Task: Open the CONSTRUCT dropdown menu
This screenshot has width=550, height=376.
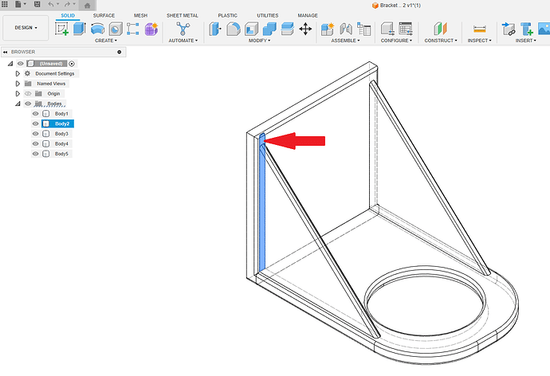Action: [x=441, y=41]
